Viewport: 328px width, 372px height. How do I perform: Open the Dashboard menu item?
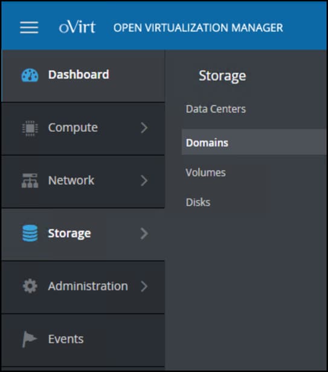click(x=83, y=76)
